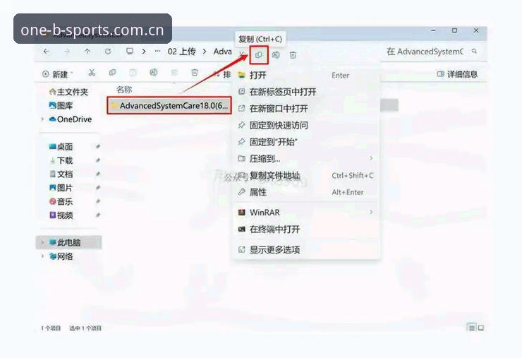The height and width of the screenshot is (358, 522).
Task: Expand the 网络 tree node
Action: tap(42, 256)
